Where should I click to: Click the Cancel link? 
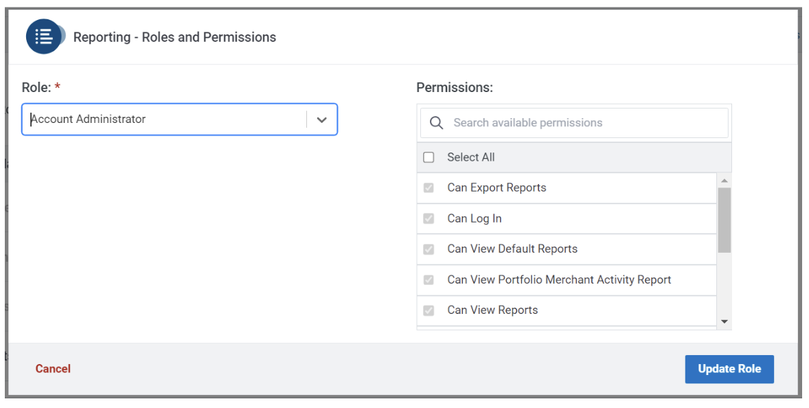click(x=53, y=369)
